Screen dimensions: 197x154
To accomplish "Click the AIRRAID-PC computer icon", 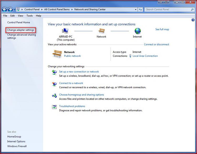I will click(x=65, y=31).
